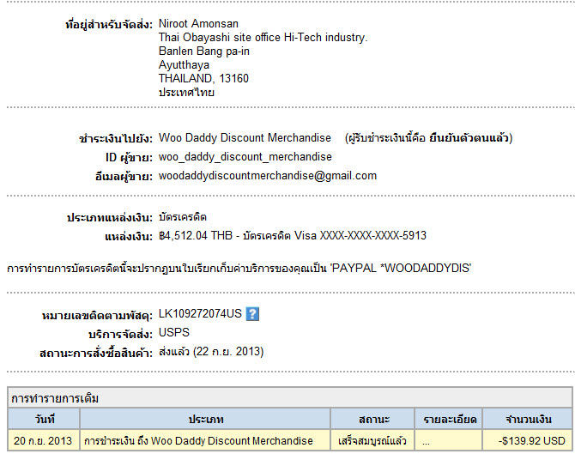The width and height of the screenshot is (575, 454).
Task: Click address line Thai Obayashi site office
Action: tap(263, 38)
